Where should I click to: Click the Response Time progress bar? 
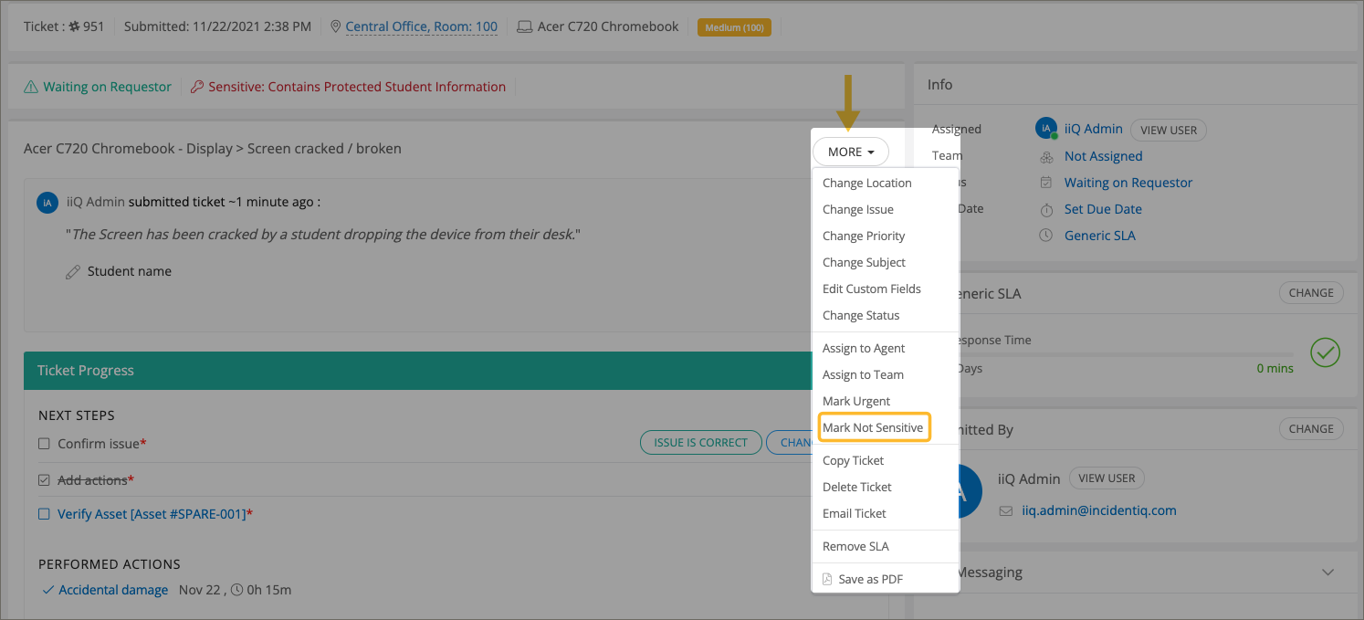(1123, 354)
